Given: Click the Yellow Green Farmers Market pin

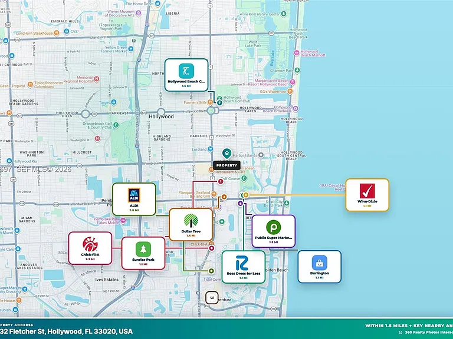Looking at the screenshot, I should coord(131,49).
